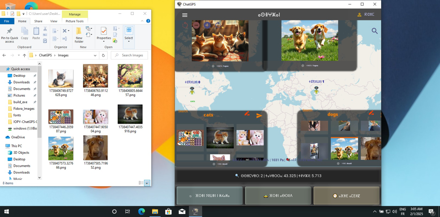This screenshot has height=217, width=440.
Task: Zoom in with the plus map button
Action: point(207,25)
